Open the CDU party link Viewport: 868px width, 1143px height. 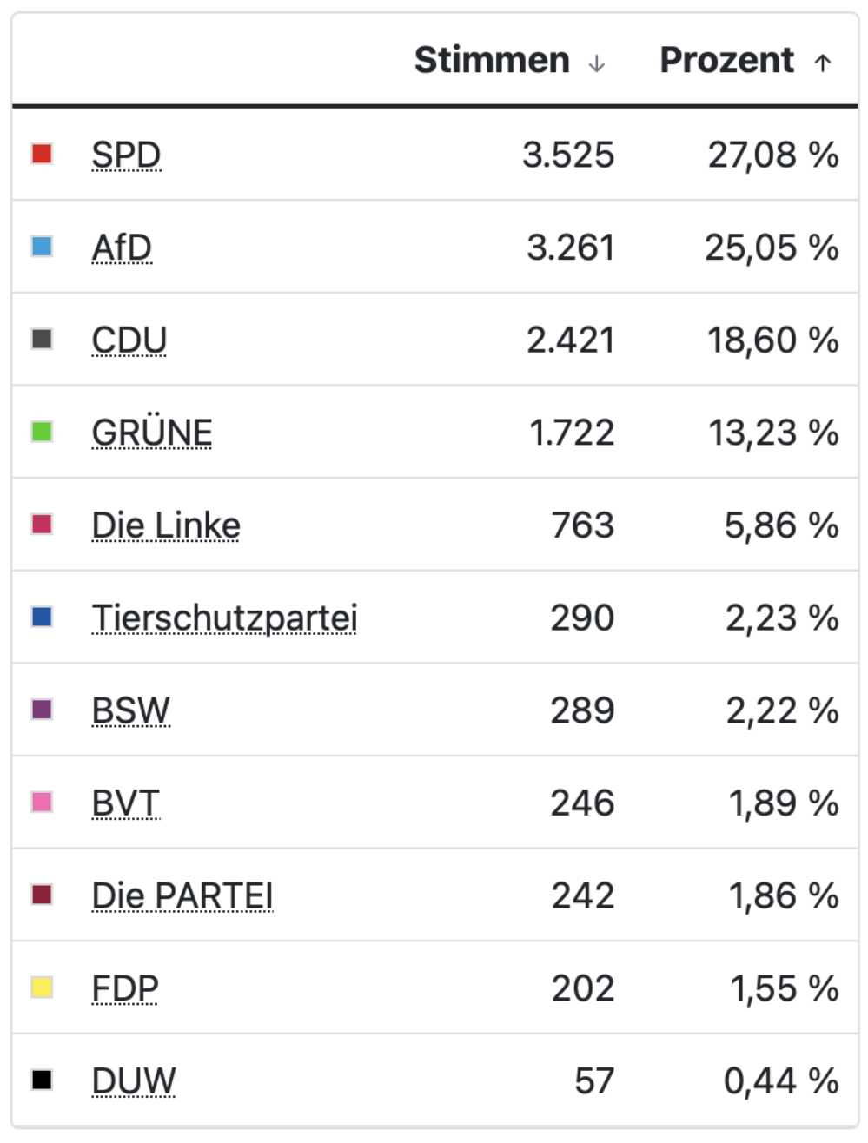[x=129, y=340]
